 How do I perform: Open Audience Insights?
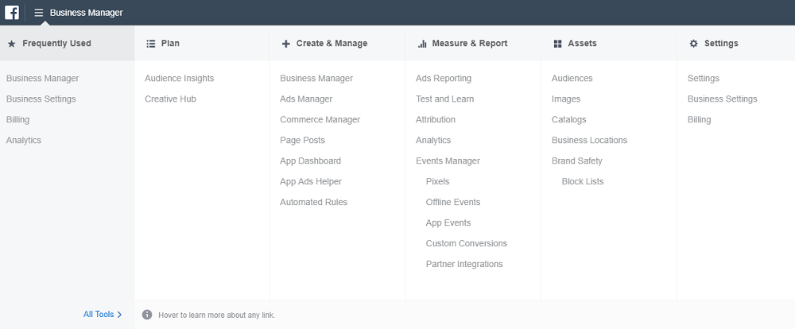(180, 79)
